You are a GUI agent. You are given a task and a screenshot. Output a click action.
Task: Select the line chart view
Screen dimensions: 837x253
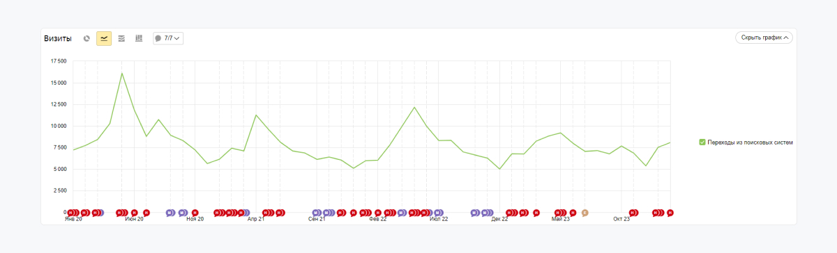(x=104, y=38)
